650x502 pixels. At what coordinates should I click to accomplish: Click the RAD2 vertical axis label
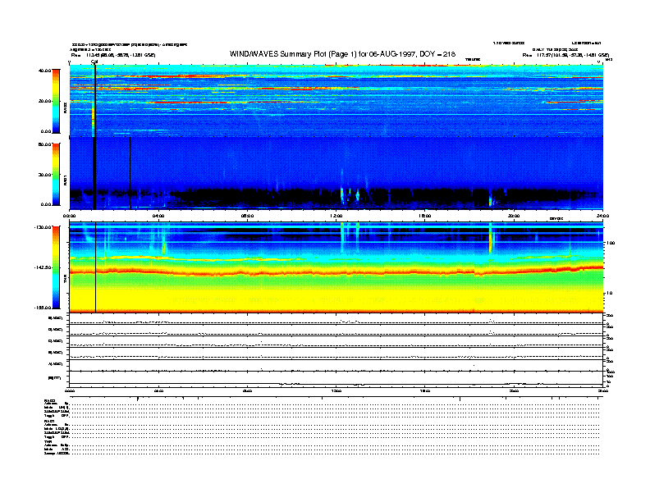tap(65, 108)
